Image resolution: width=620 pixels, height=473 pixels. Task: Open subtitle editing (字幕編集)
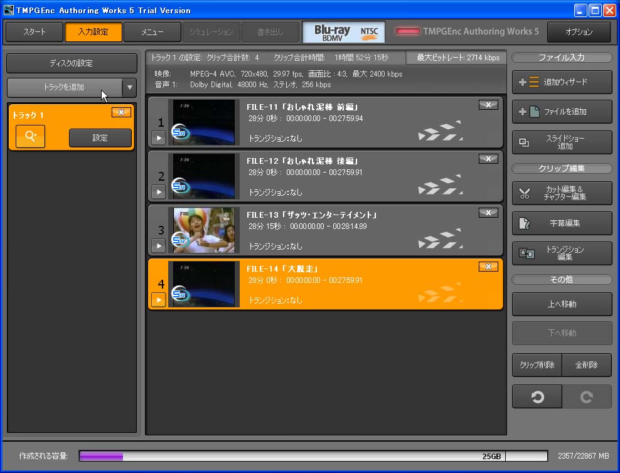(562, 223)
